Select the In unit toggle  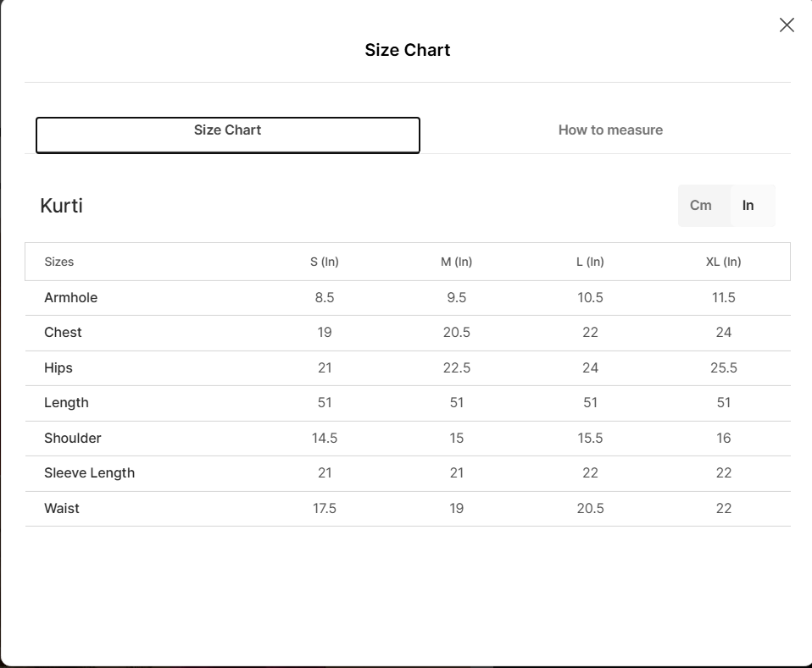(748, 206)
